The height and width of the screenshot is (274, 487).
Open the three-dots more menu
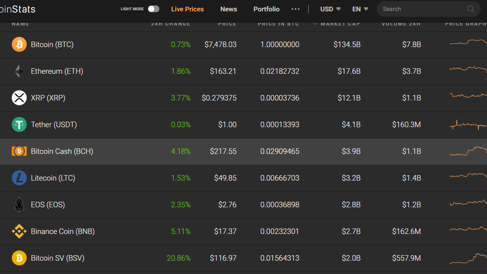pos(295,9)
